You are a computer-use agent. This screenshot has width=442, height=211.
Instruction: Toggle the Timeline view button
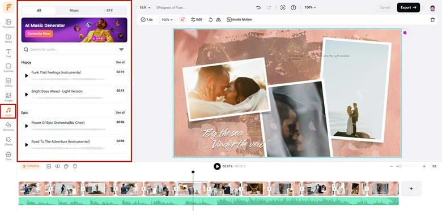[31, 166]
